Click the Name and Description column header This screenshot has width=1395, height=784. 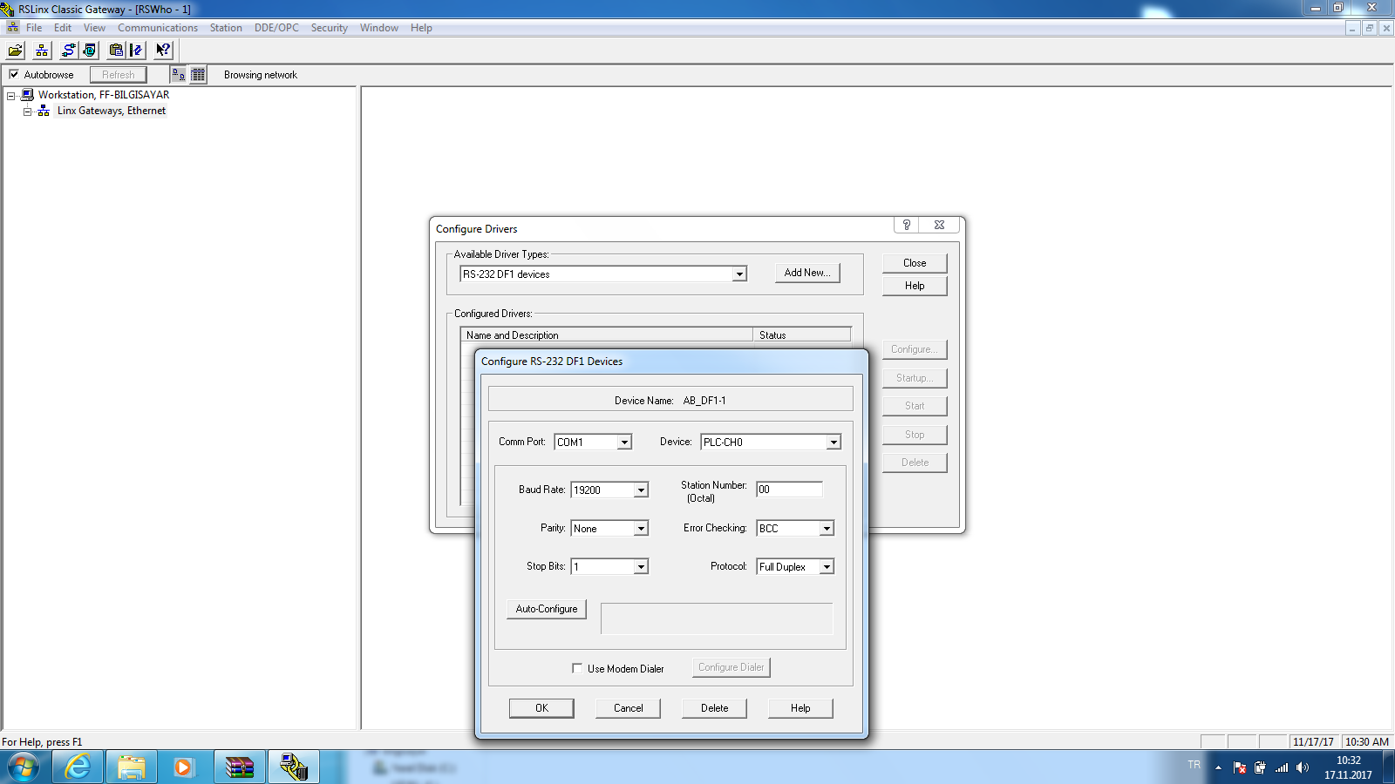pos(607,335)
